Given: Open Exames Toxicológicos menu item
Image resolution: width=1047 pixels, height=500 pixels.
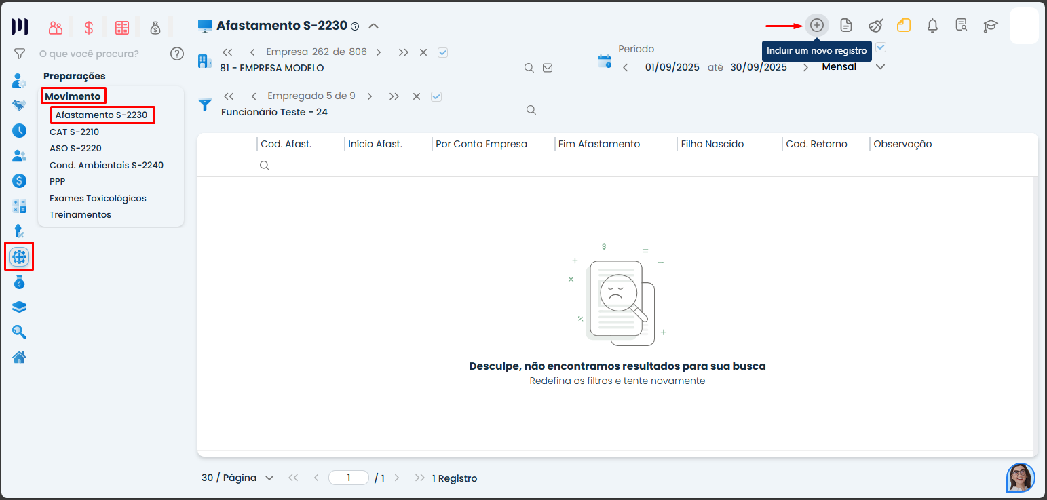Looking at the screenshot, I should coord(98,198).
